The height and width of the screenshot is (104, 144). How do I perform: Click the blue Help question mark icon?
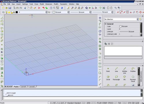click(x=62, y=8)
